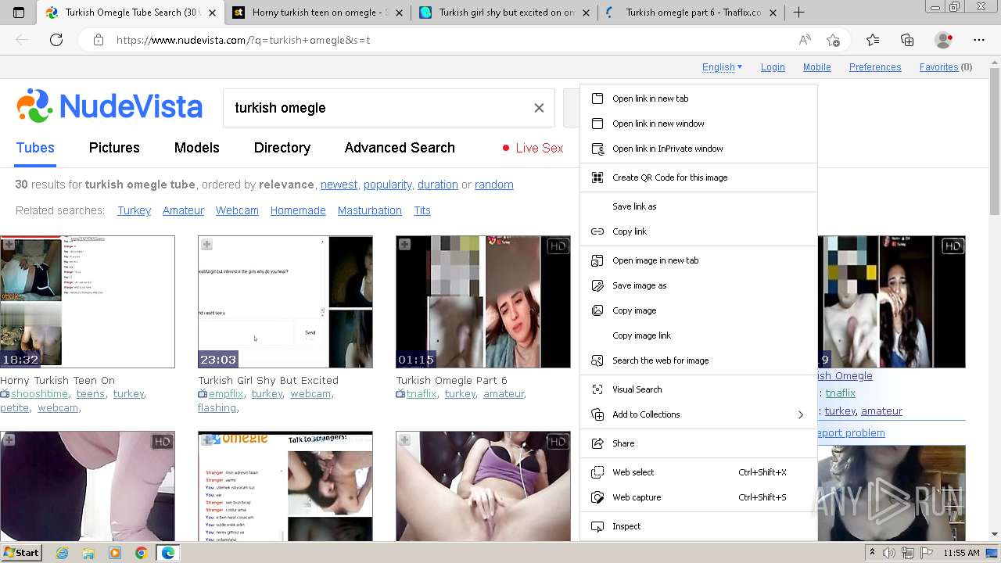Launch Chrome from the taskbar
Screen dimensions: 1001x563
(x=141, y=553)
